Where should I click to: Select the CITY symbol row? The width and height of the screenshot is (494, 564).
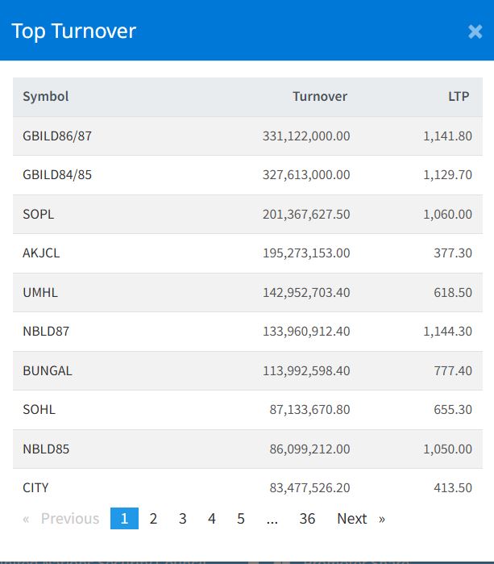(247, 487)
